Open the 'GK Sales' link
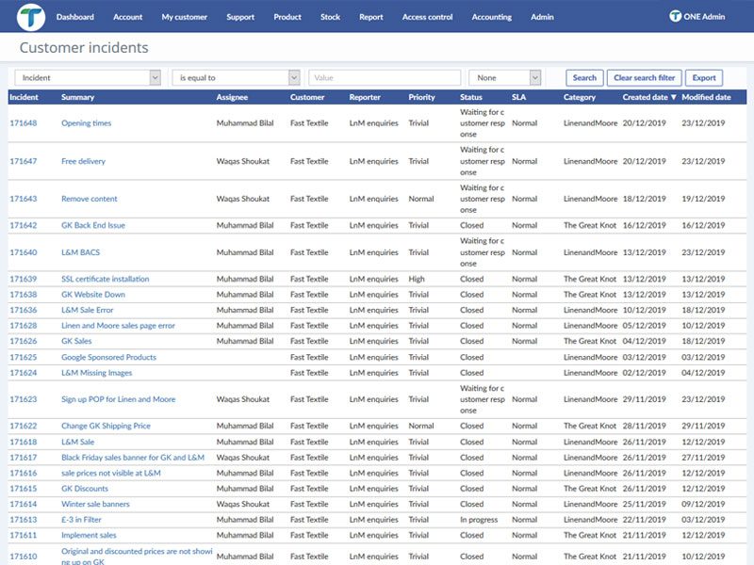Screen dimensions: 754x565 [x=76, y=341]
